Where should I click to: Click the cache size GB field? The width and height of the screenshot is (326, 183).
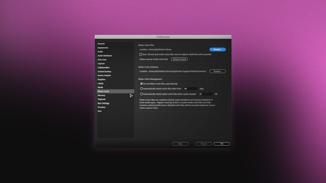click(205, 94)
